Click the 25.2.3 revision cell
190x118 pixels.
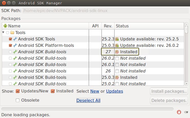(108, 39)
